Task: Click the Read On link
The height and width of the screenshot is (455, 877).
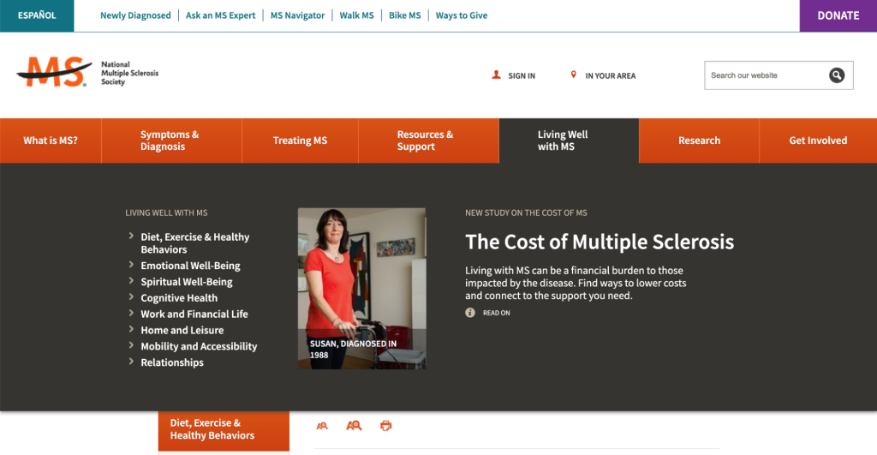Action: [x=496, y=313]
